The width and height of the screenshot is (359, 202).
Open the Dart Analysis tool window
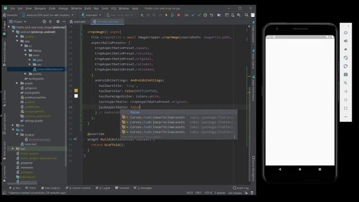(x=50, y=188)
